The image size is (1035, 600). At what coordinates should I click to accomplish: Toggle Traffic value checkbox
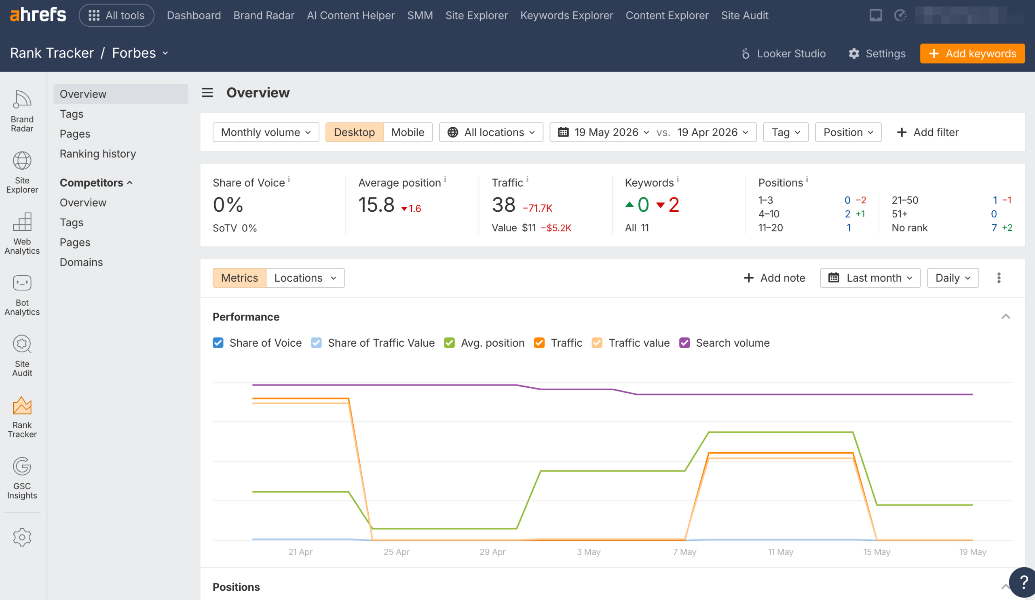(597, 343)
